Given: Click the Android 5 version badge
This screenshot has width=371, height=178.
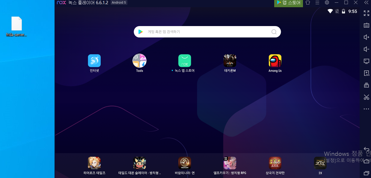Looking at the screenshot, I should 119,2.
